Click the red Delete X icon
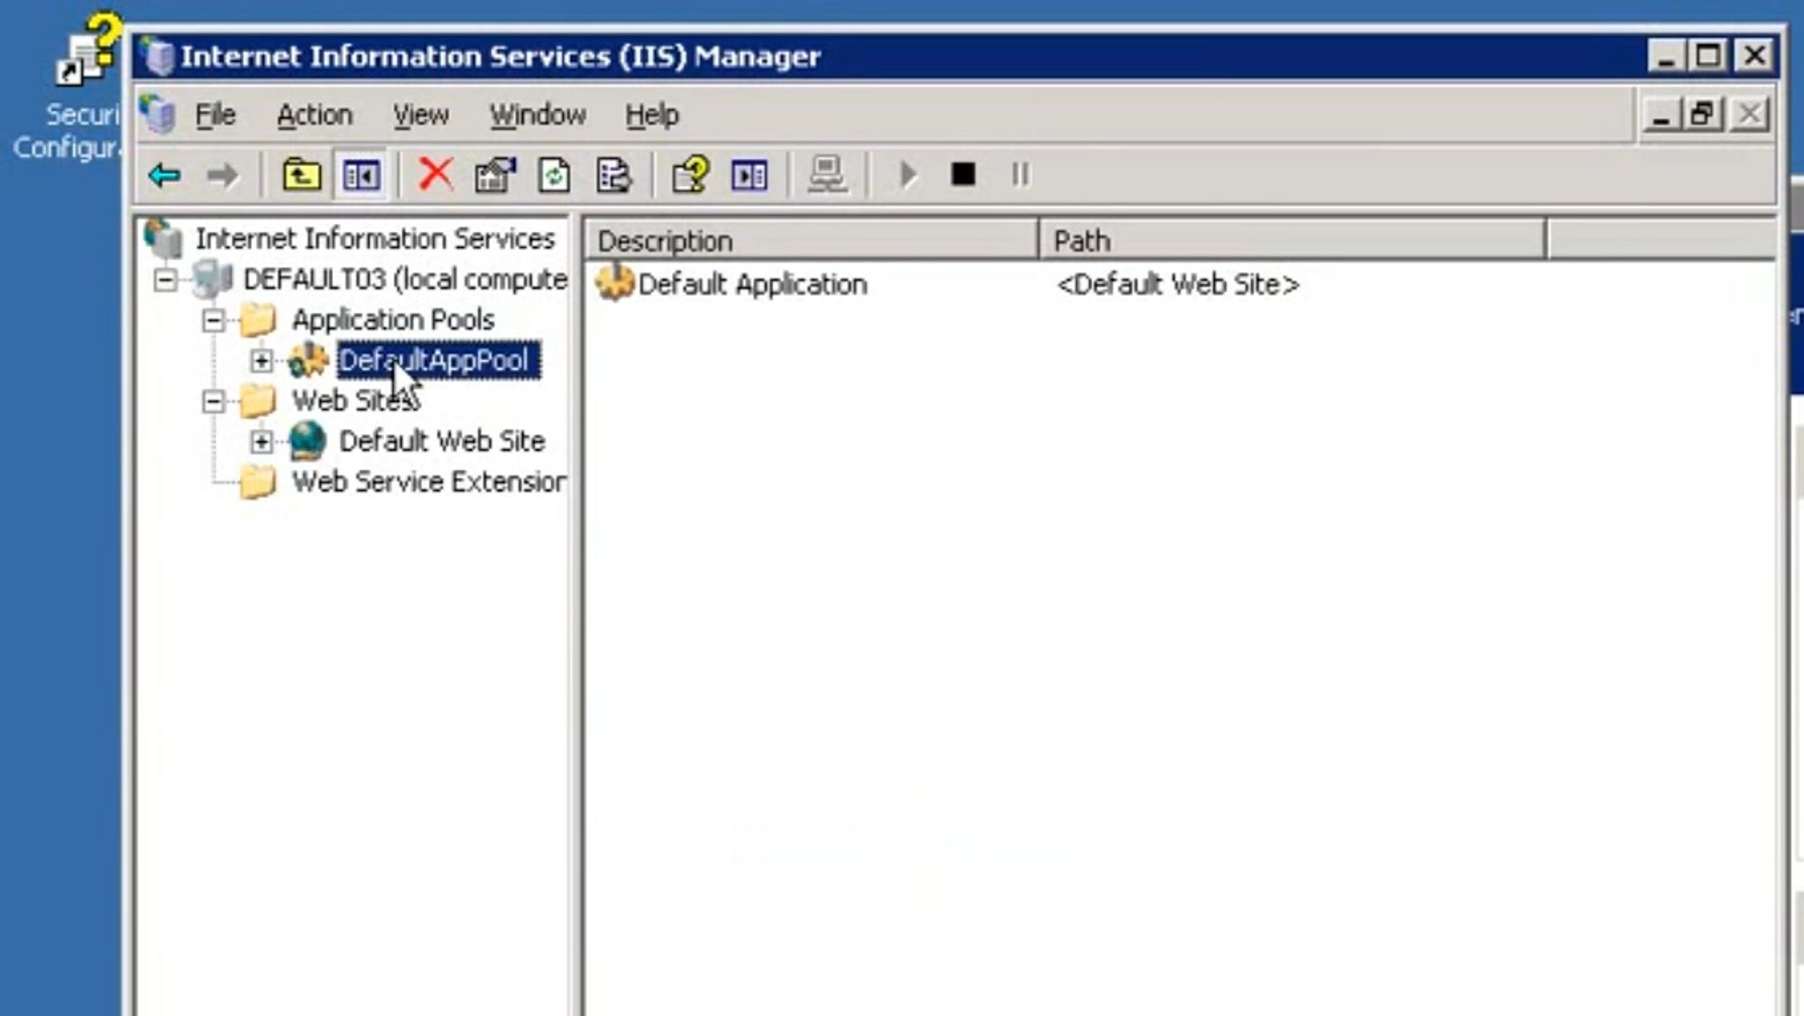The height and width of the screenshot is (1016, 1804). (x=436, y=174)
